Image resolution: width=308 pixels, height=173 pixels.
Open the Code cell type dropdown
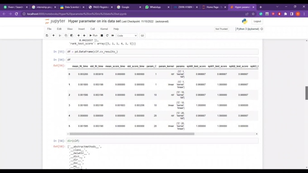(x=127, y=36)
